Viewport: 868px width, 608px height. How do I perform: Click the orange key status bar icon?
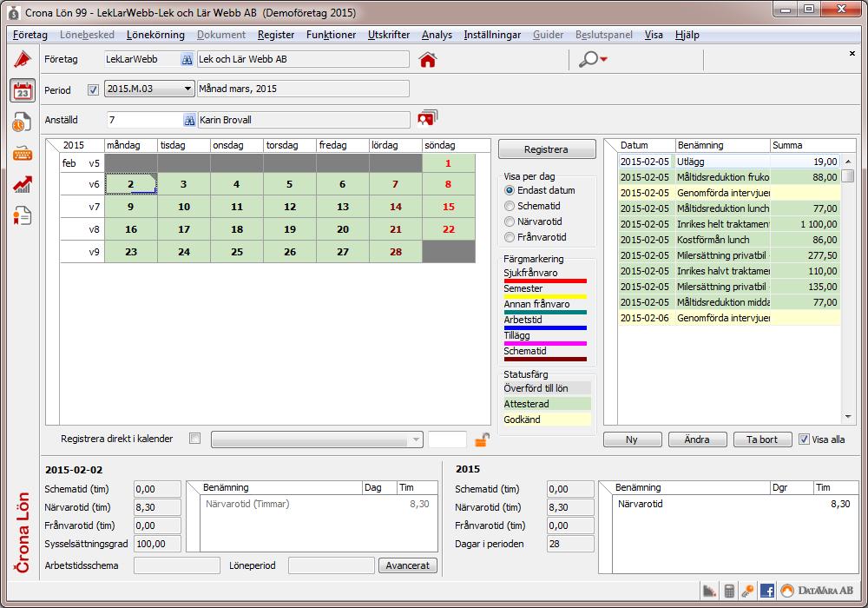748,591
